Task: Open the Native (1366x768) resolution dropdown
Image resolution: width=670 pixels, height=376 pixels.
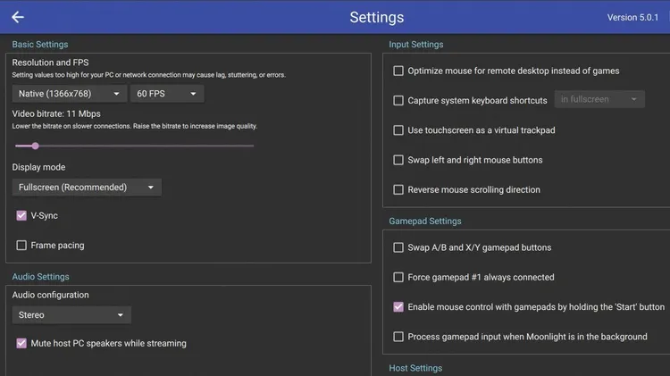Action: 69,94
